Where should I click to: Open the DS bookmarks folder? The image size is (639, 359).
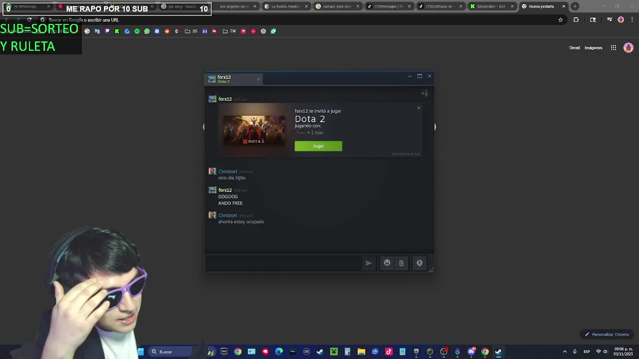(x=191, y=31)
